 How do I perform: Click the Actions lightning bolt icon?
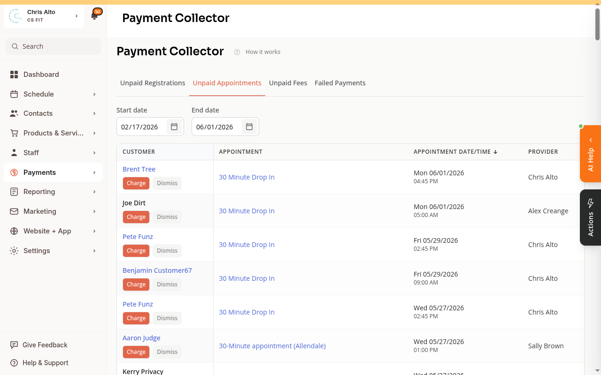[591, 203]
